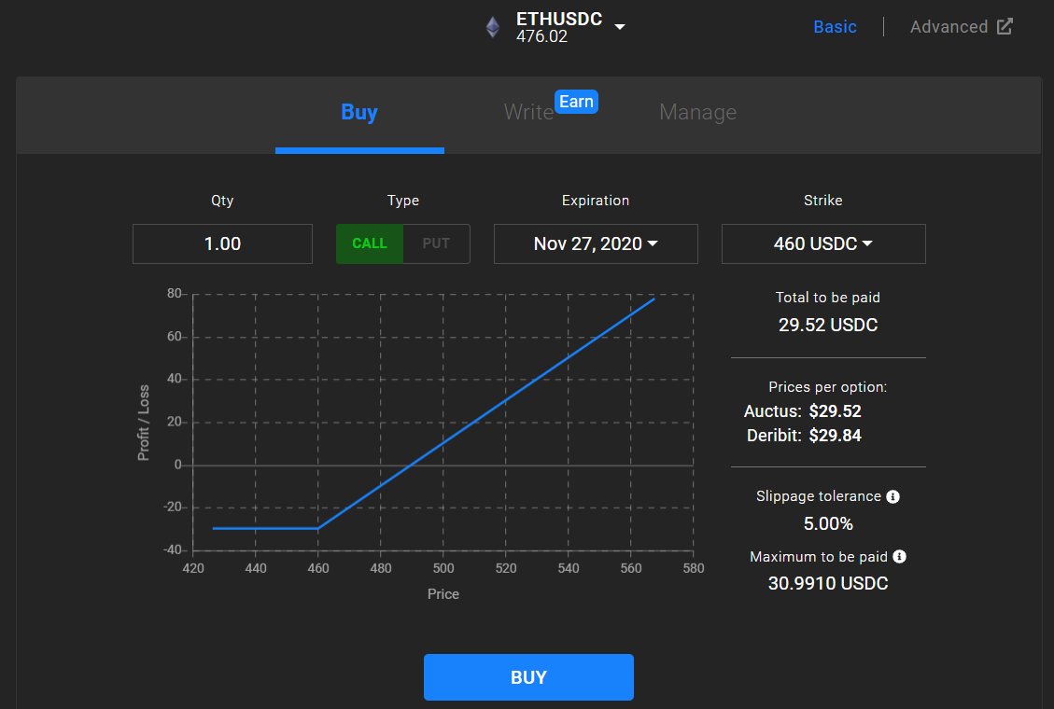The height and width of the screenshot is (709, 1054).
Task: Select the Buy tab
Action: pos(359,112)
